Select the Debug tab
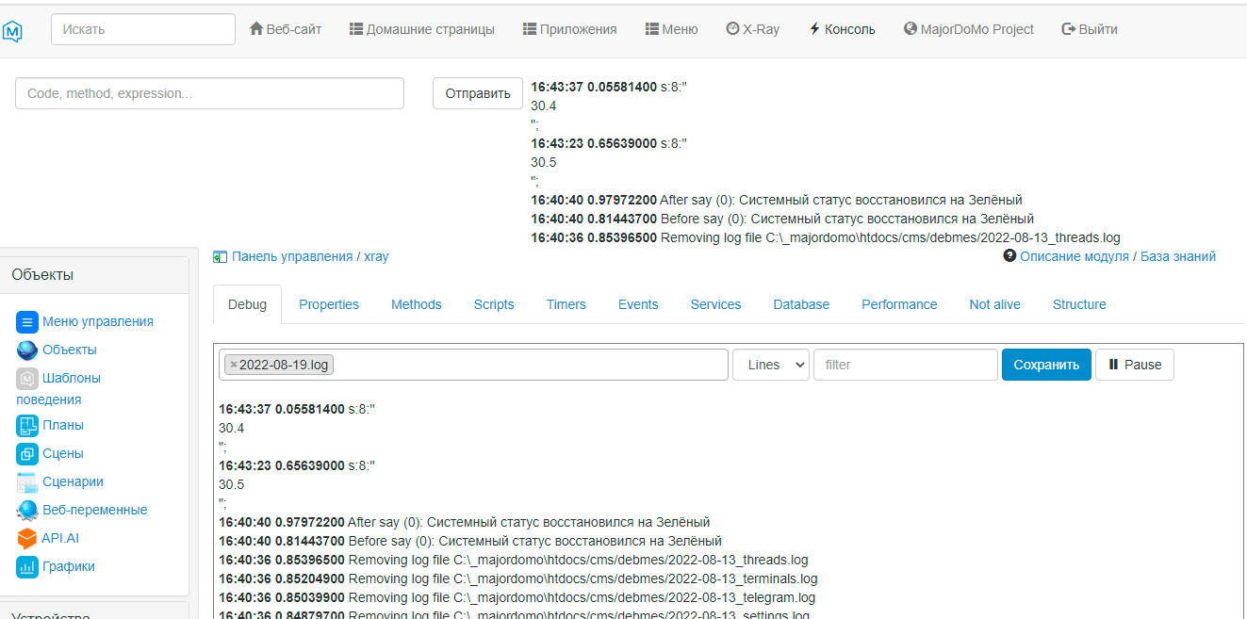This screenshot has height=619, width=1247. click(247, 304)
